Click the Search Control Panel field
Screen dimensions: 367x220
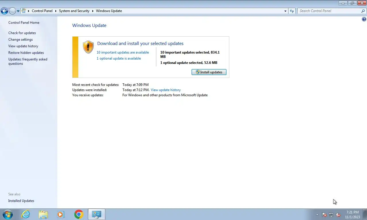pos(329,11)
